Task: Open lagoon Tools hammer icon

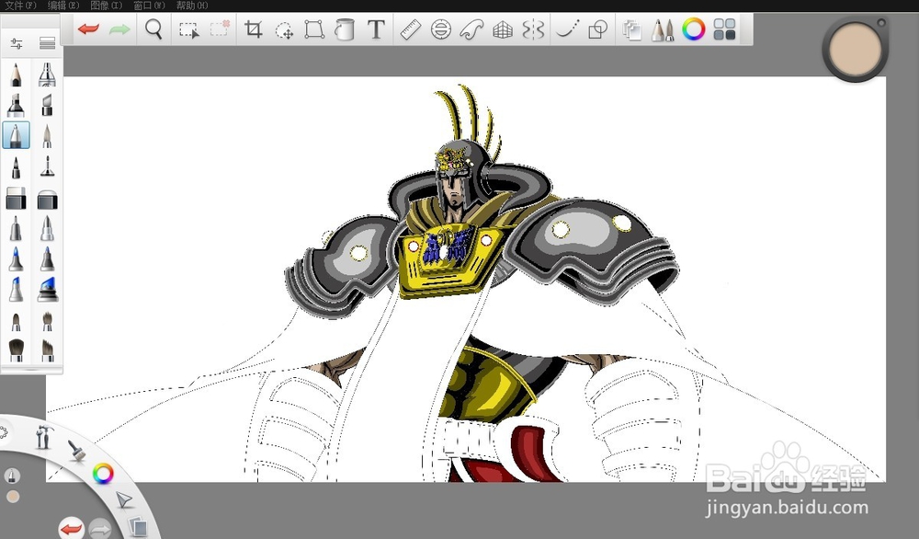Action: (x=43, y=436)
